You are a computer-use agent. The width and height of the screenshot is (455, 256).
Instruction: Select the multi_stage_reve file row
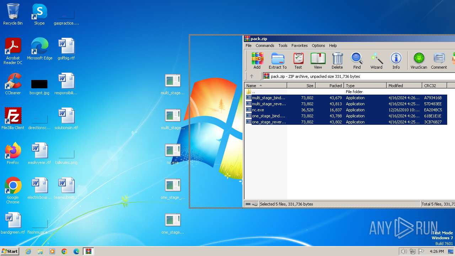[x=346, y=104]
